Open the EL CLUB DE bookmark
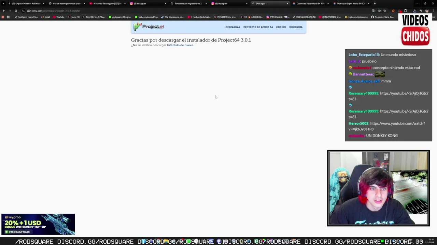Screen dimensions: 437x245 [251, 17]
